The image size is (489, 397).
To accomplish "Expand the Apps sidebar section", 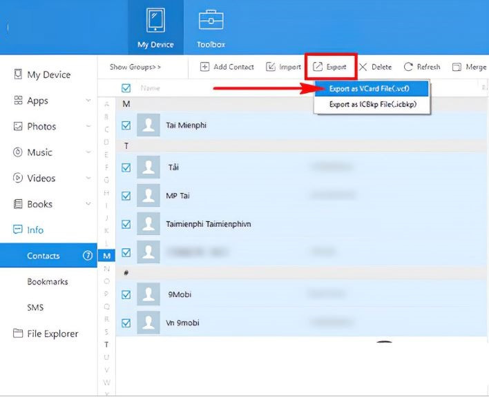I will (88, 101).
